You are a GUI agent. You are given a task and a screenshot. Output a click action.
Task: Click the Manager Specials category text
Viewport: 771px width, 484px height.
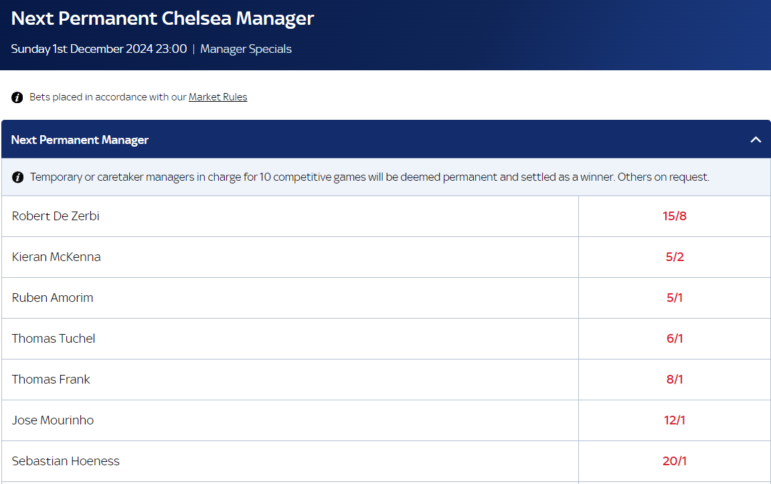coord(246,49)
